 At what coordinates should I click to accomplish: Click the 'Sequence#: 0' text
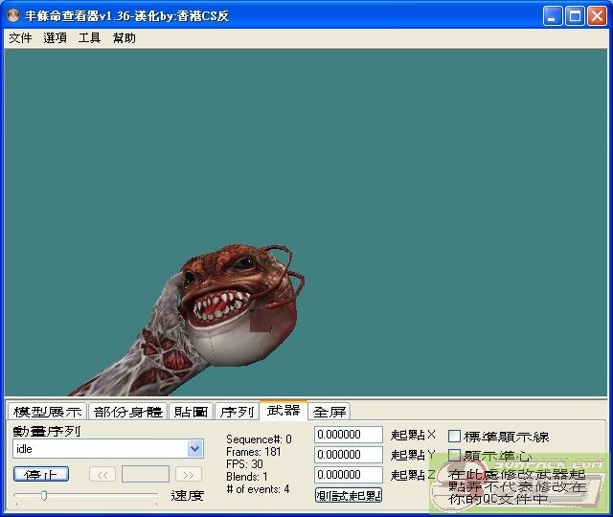pyautogui.click(x=259, y=439)
